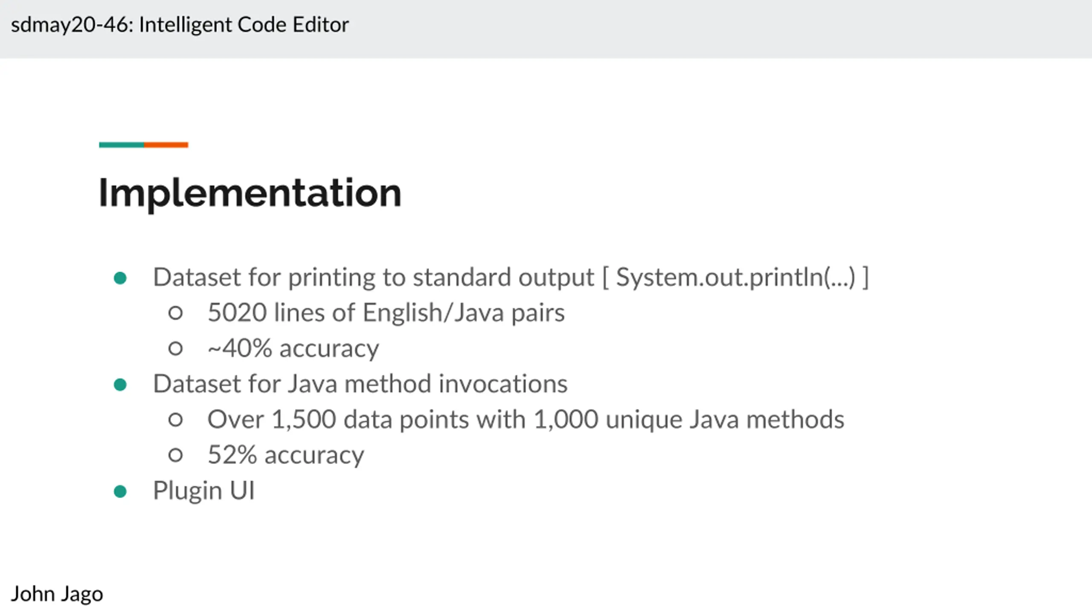Screen dimensions: 1092x614
Task: Select the "52% accuracy" line
Action: (x=286, y=455)
